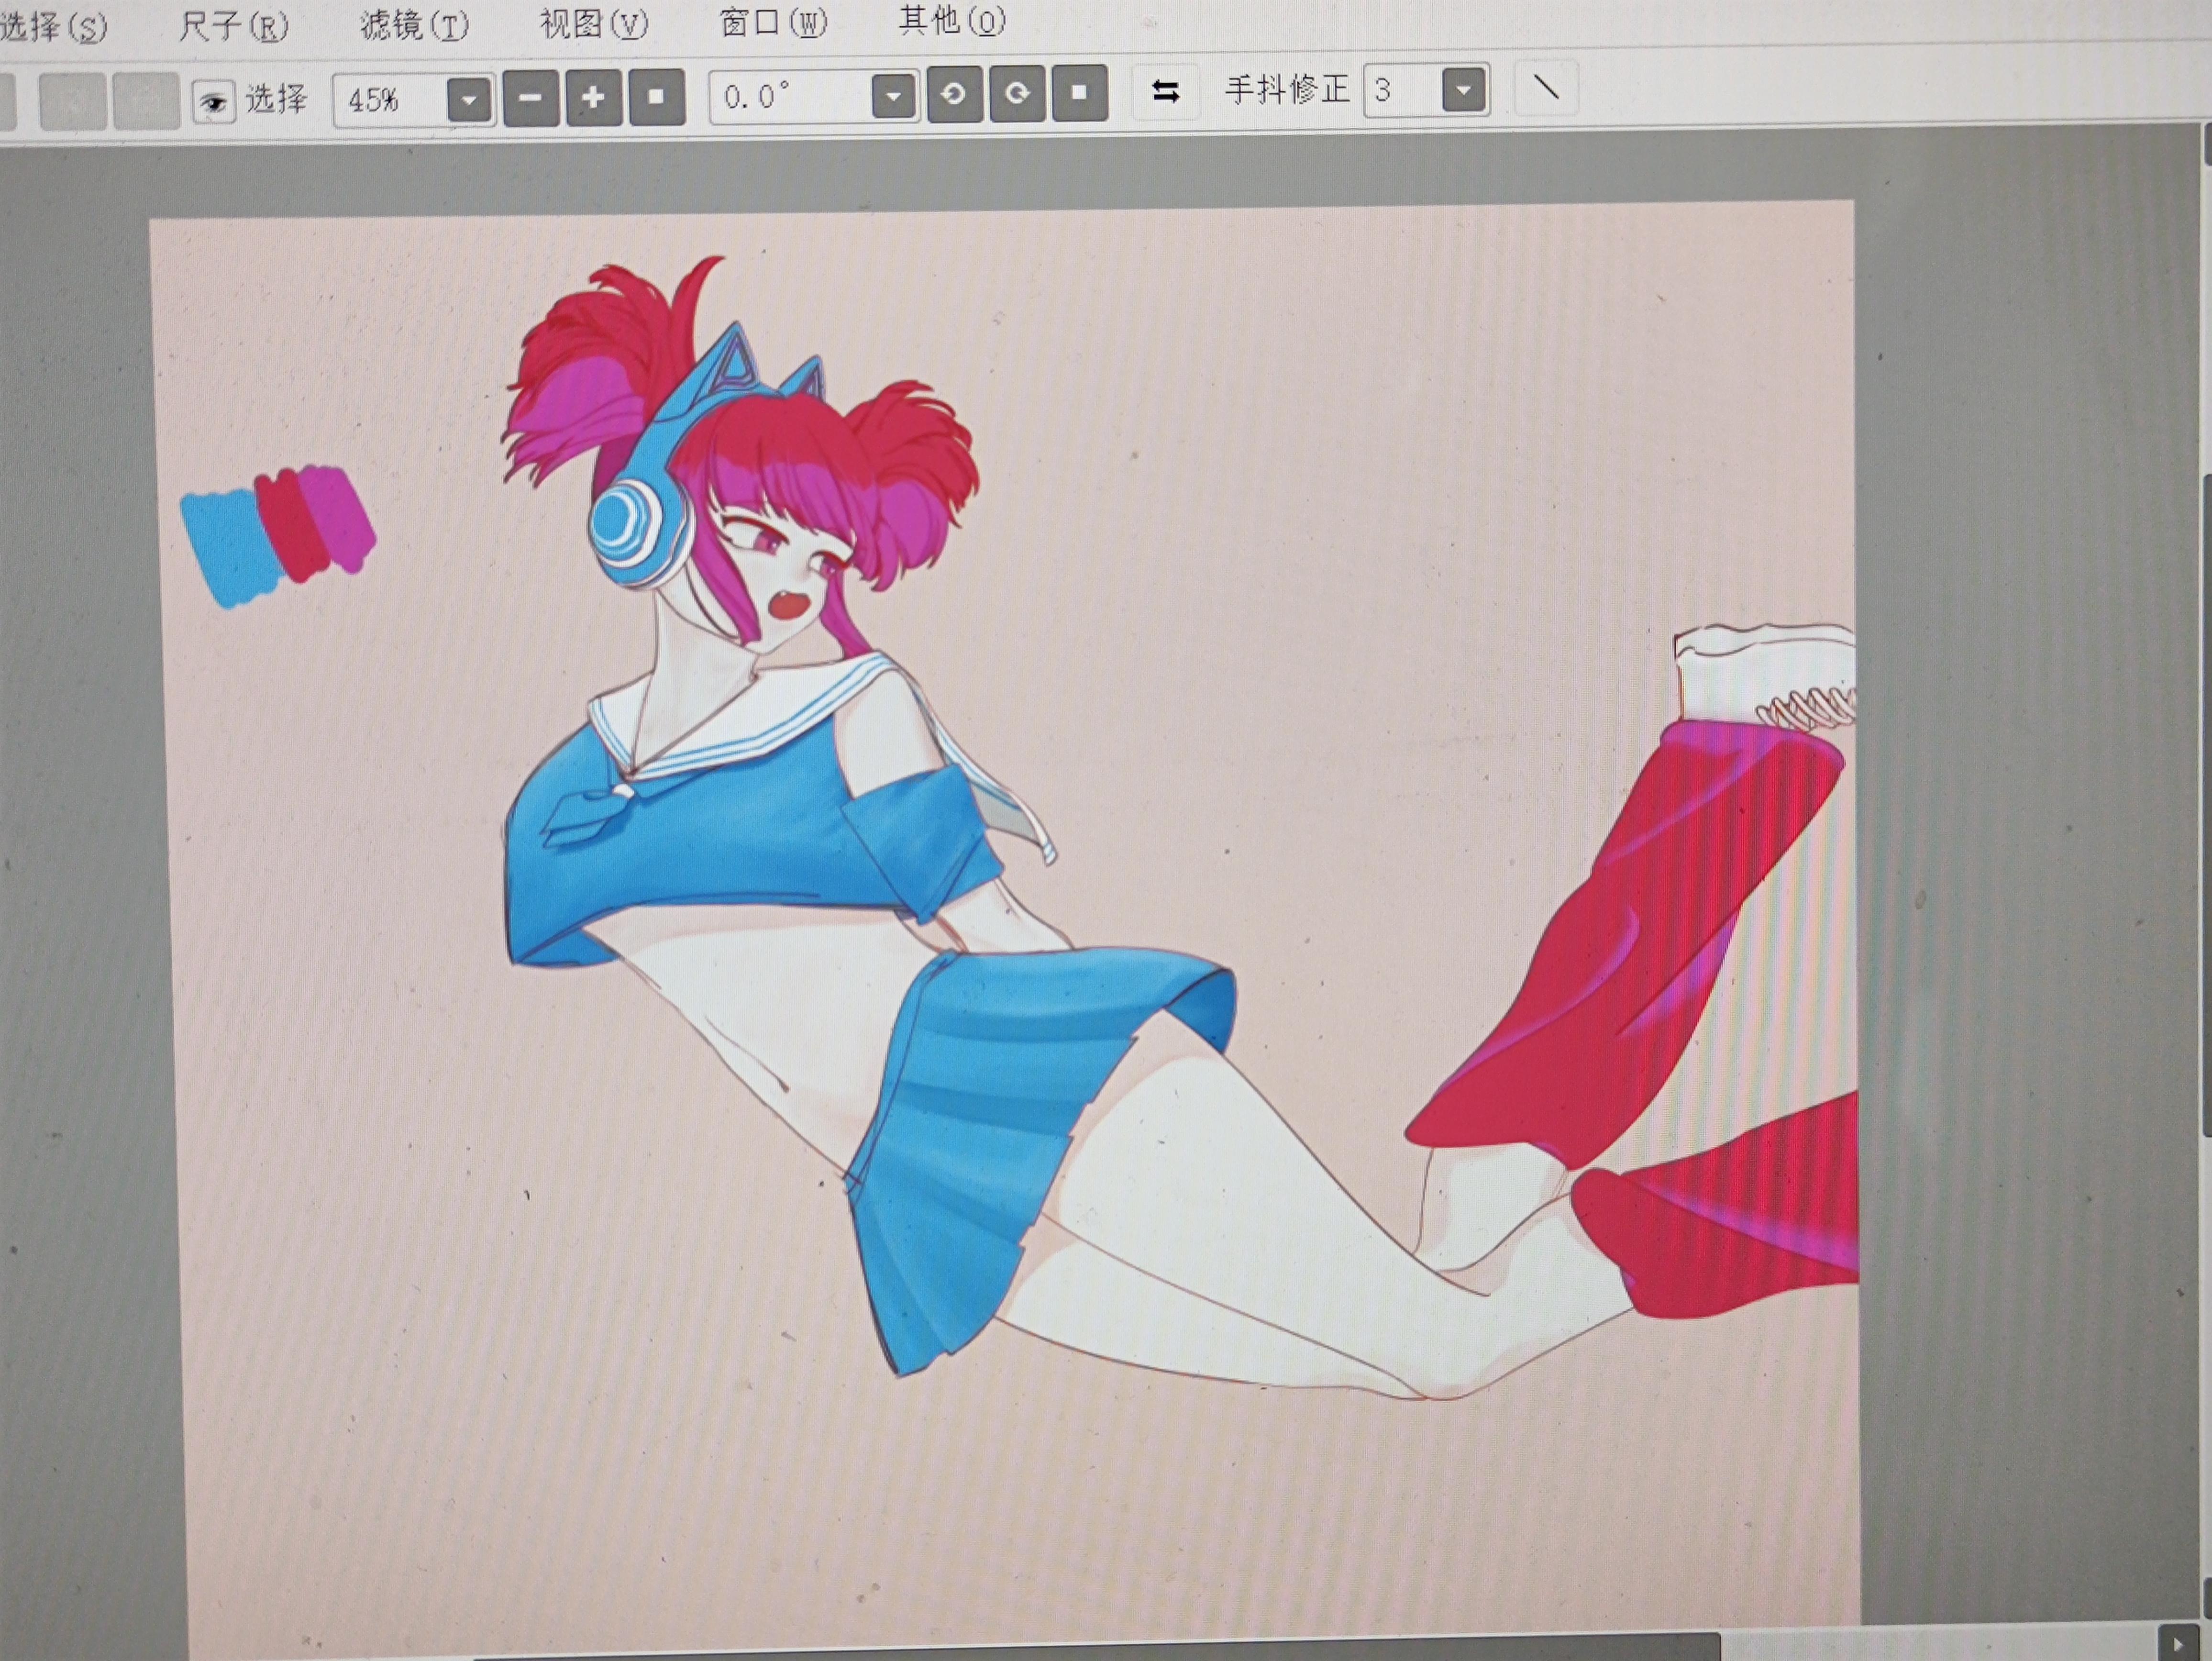2212x1661 pixels.
Task: Click the greyed-out invert selection button beside the eye
Action: coord(146,102)
